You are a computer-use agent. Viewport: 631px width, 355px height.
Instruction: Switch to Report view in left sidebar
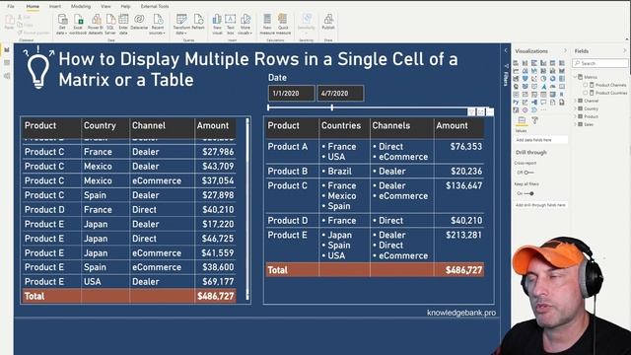pos(7,50)
